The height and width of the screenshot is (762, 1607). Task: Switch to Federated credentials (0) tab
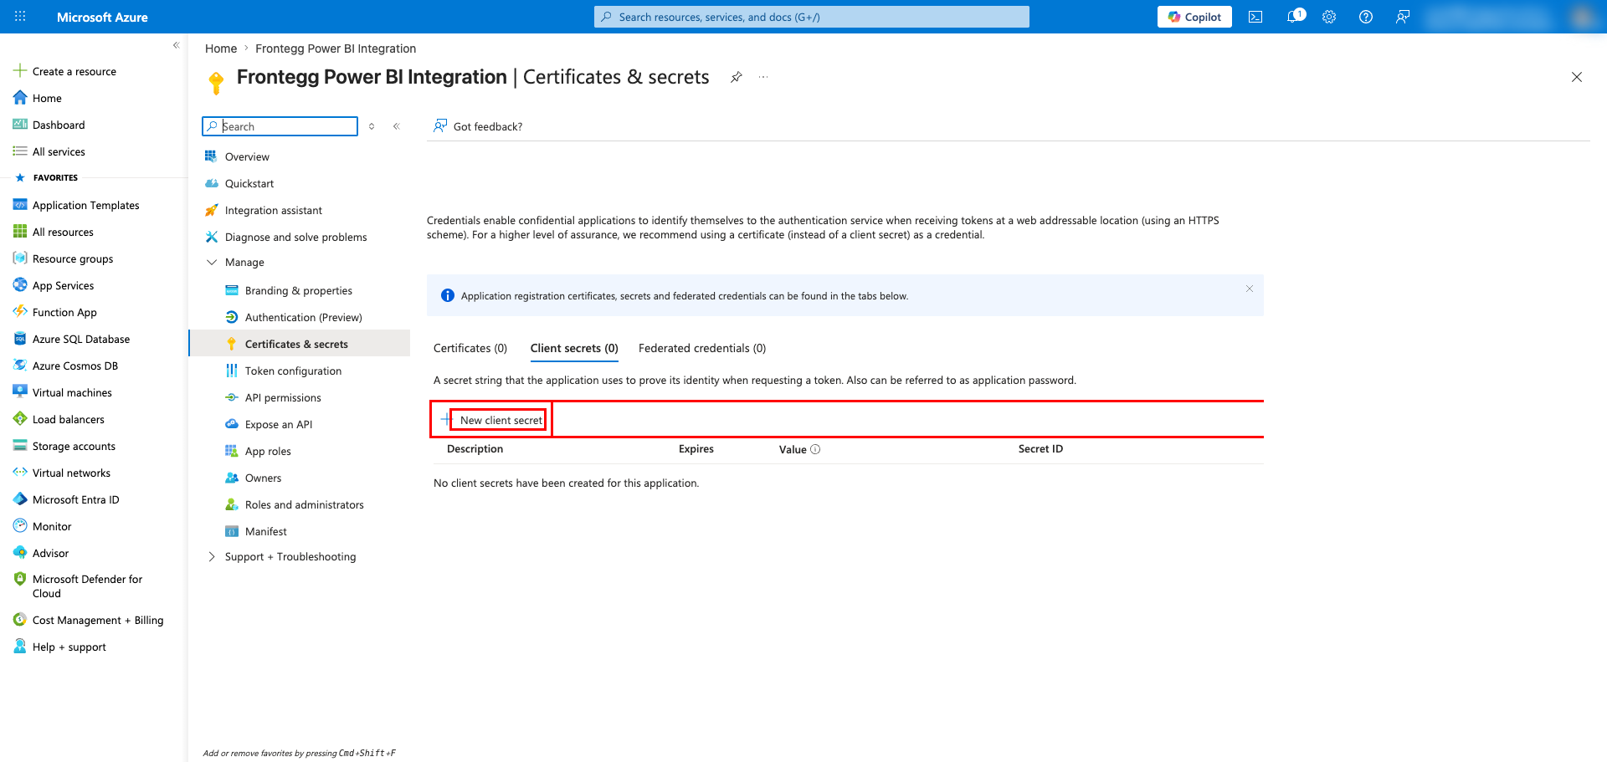pos(702,348)
